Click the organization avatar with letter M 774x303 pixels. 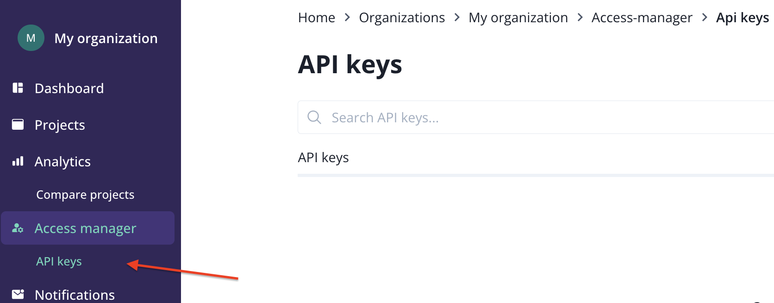(31, 38)
